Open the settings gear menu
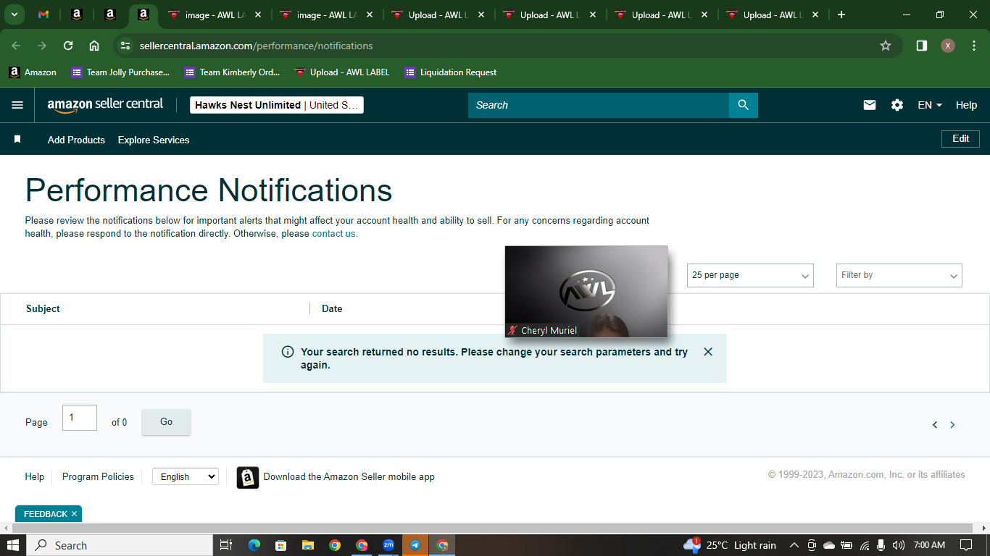 tap(897, 105)
